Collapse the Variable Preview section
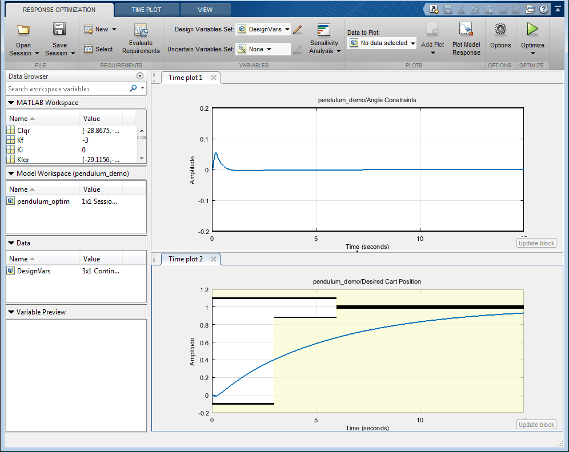Image resolution: width=569 pixels, height=452 pixels. (11, 312)
